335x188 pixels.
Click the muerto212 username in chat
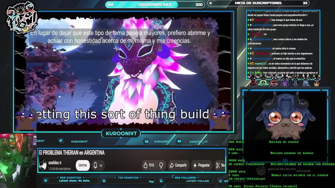[x=260, y=64]
